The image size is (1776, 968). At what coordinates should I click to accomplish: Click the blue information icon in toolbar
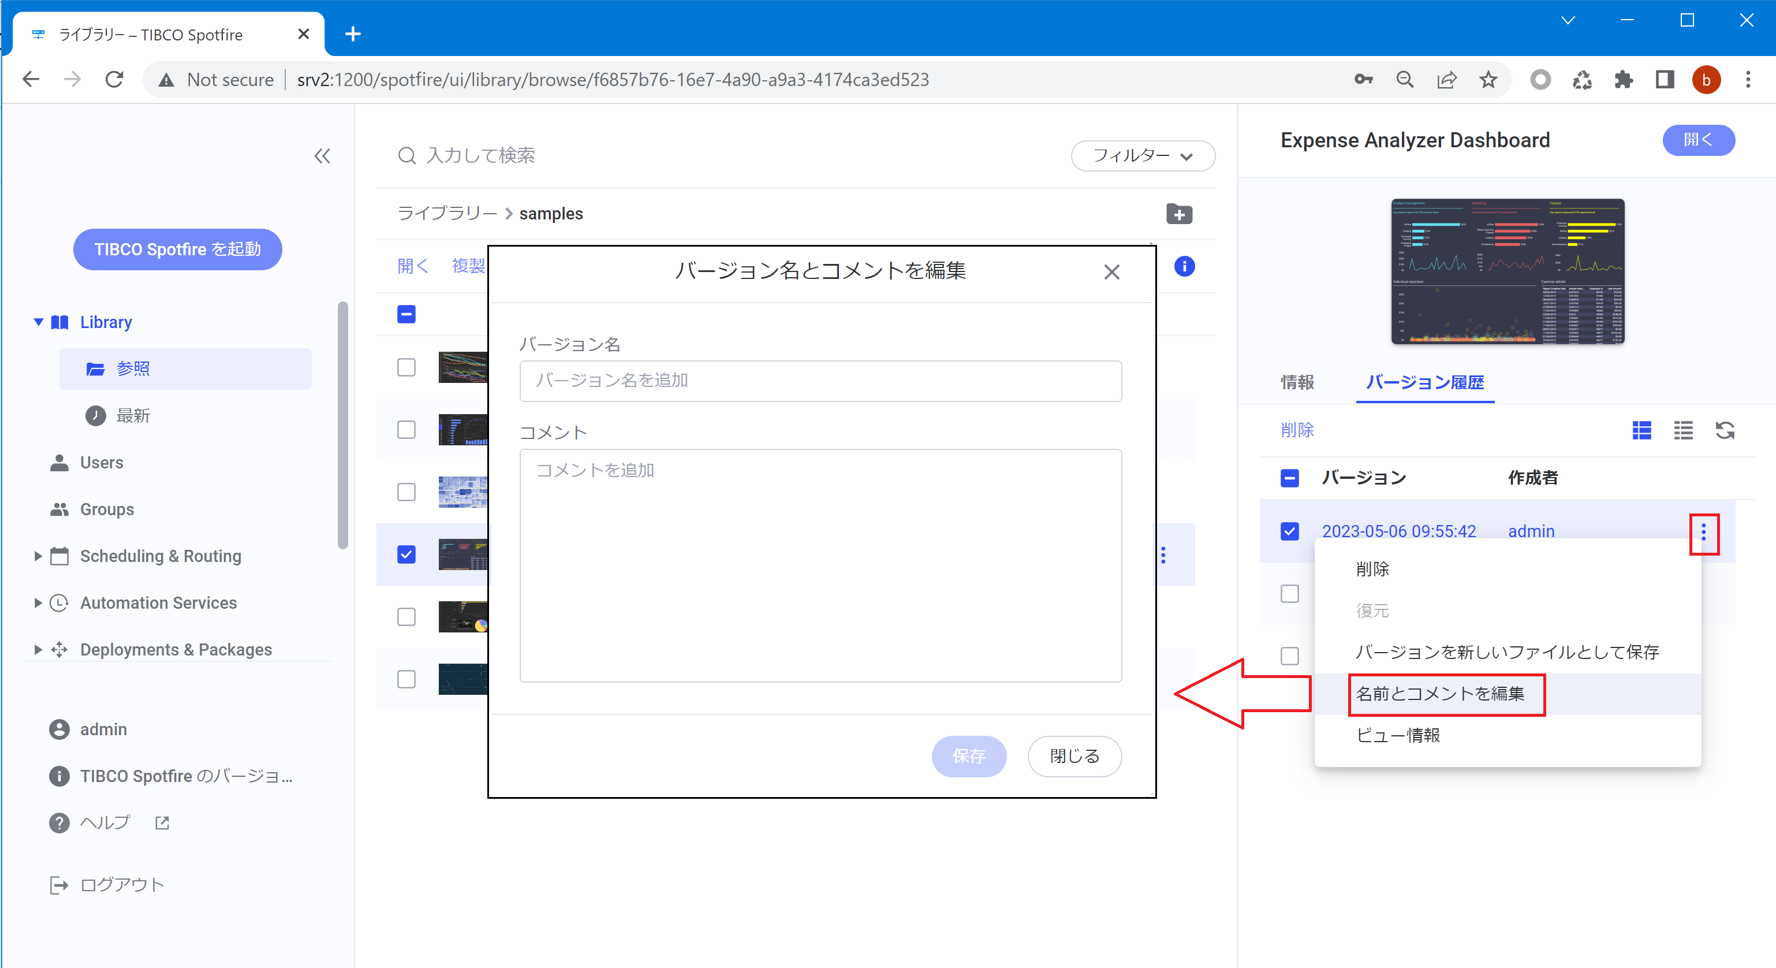[x=1184, y=266]
